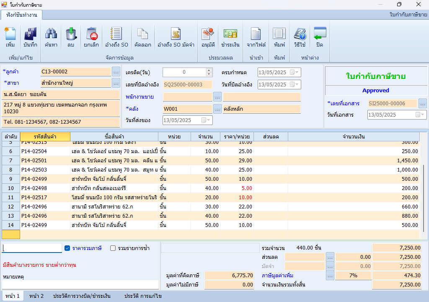Screen dimensions: 429x302
Task: Click the พิมพ์ (Print) icon
Action: tap(279, 37)
